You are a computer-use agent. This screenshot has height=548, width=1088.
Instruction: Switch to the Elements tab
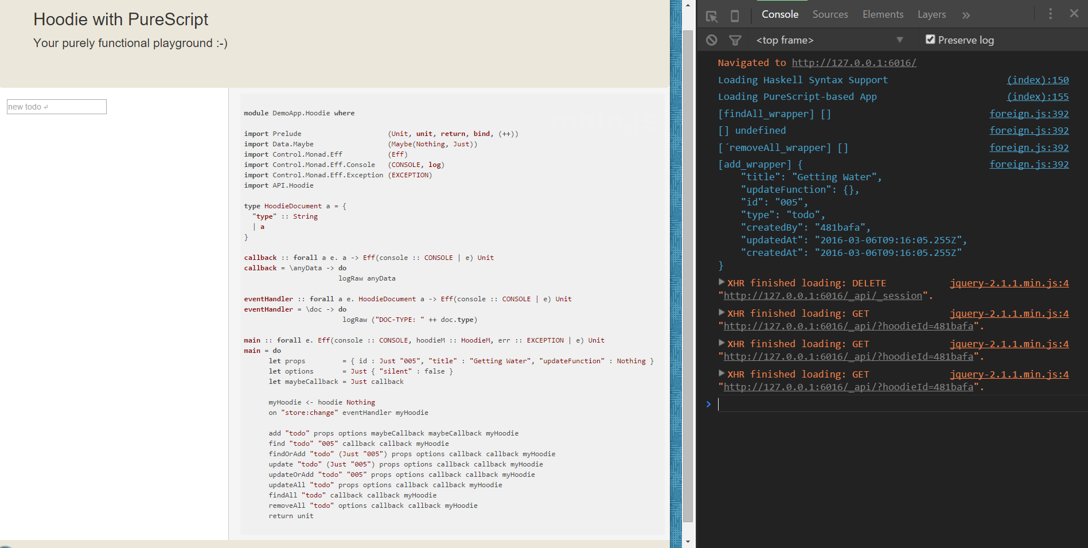883,14
